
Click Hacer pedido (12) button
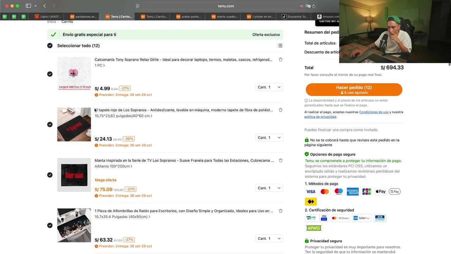coord(354,90)
